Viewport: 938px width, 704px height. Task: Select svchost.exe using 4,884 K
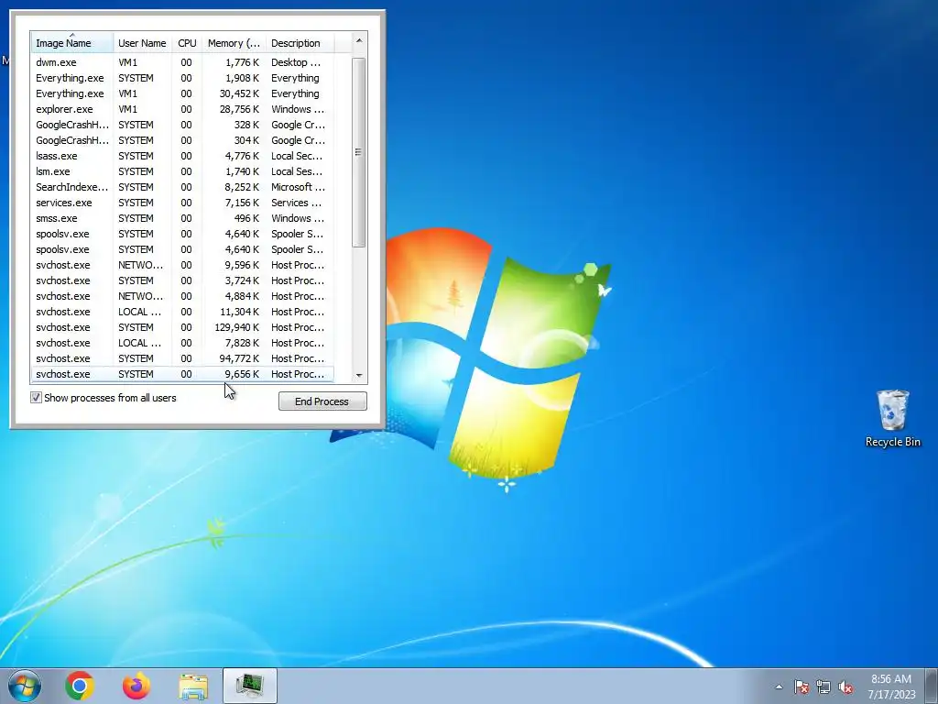[182, 296]
